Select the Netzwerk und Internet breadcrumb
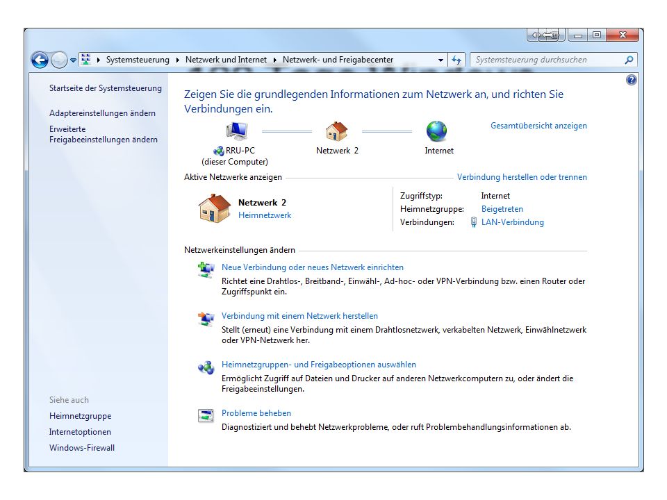The width and height of the screenshot is (667, 500). [x=226, y=60]
